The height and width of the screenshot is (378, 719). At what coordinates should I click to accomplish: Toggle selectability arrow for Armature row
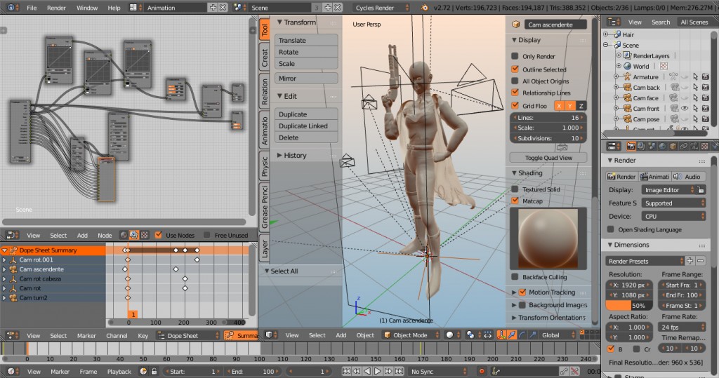(x=695, y=77)
